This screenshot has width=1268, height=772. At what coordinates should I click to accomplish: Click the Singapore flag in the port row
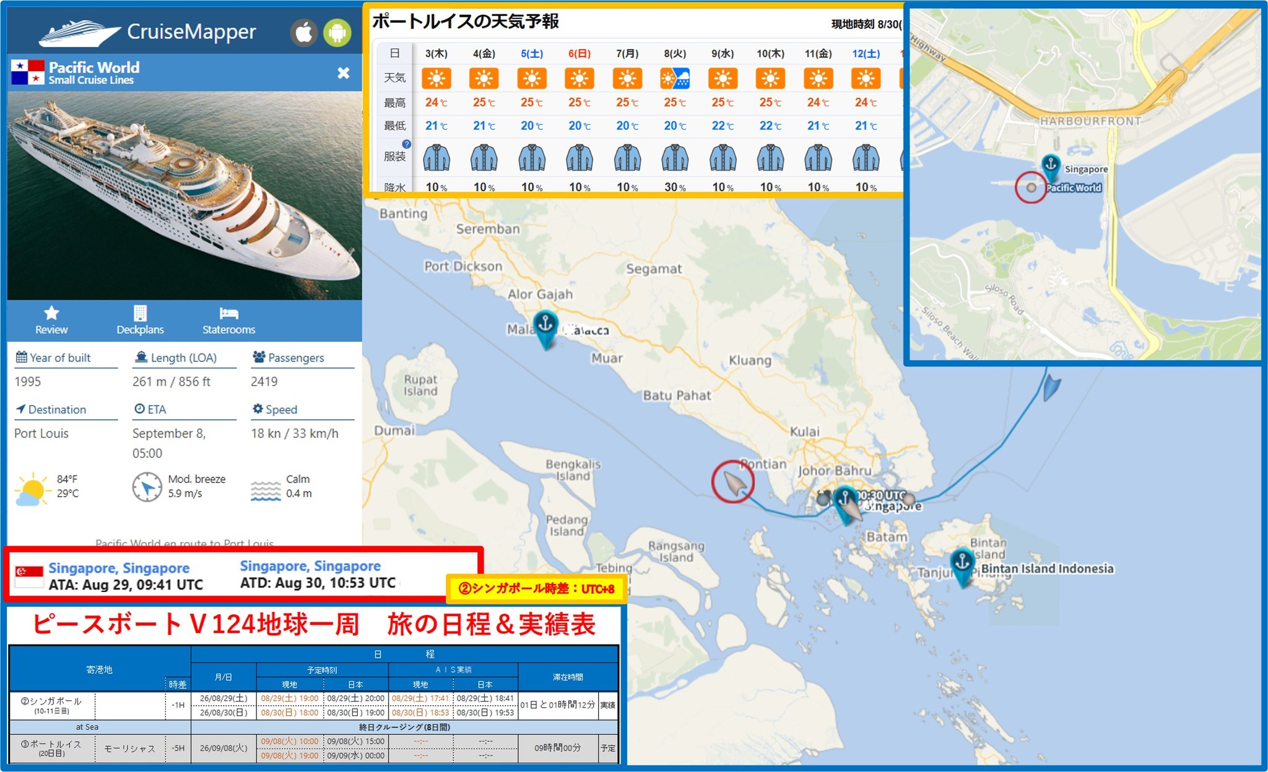(29, 577)
